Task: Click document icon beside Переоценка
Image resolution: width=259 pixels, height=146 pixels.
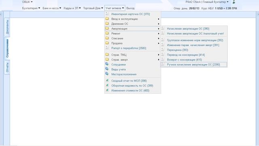Action: tap(163, 49)
